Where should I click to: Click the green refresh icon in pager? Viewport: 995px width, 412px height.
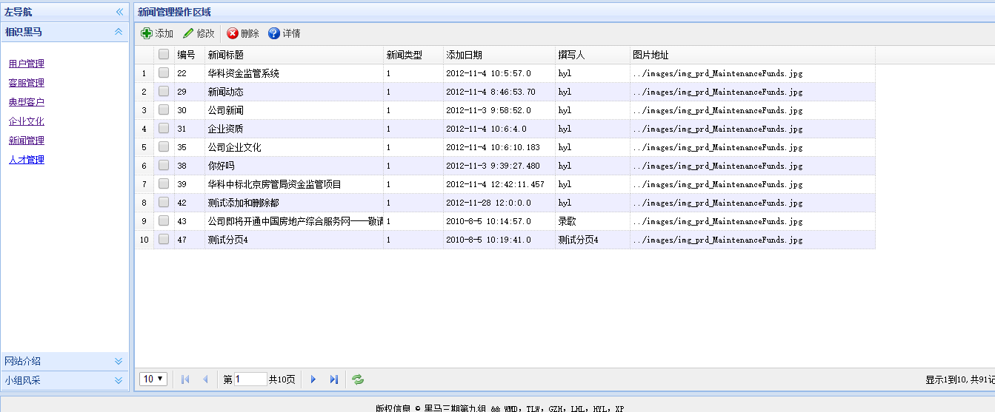click(358, 379)
